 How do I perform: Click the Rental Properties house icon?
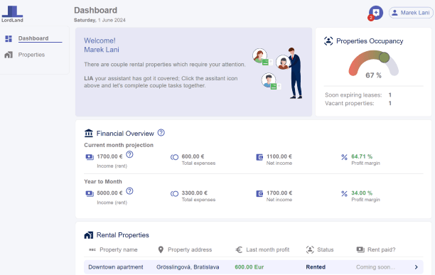89,235
